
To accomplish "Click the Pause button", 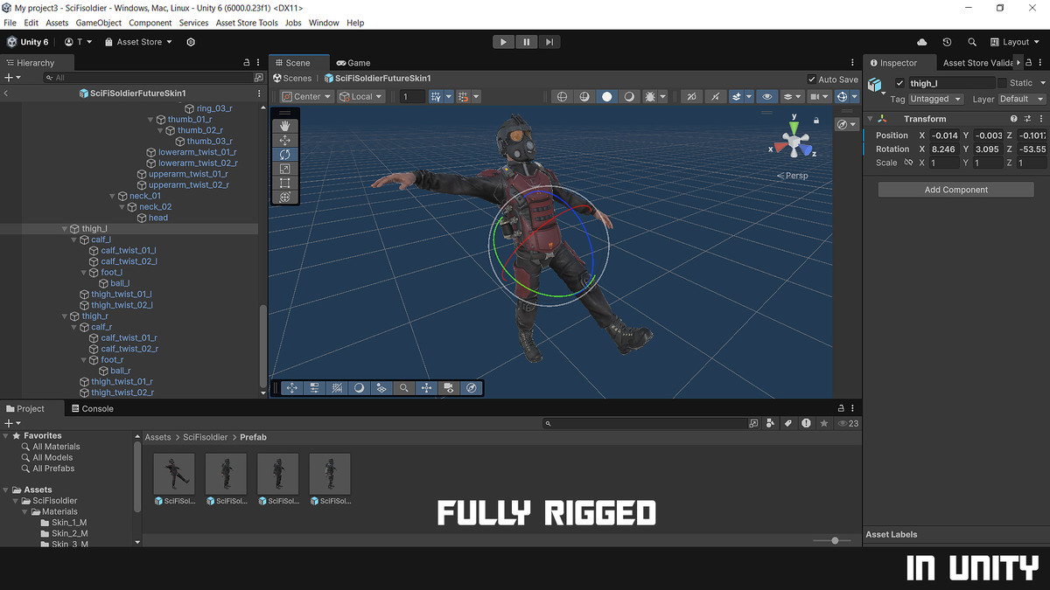I will click(526, 42).
